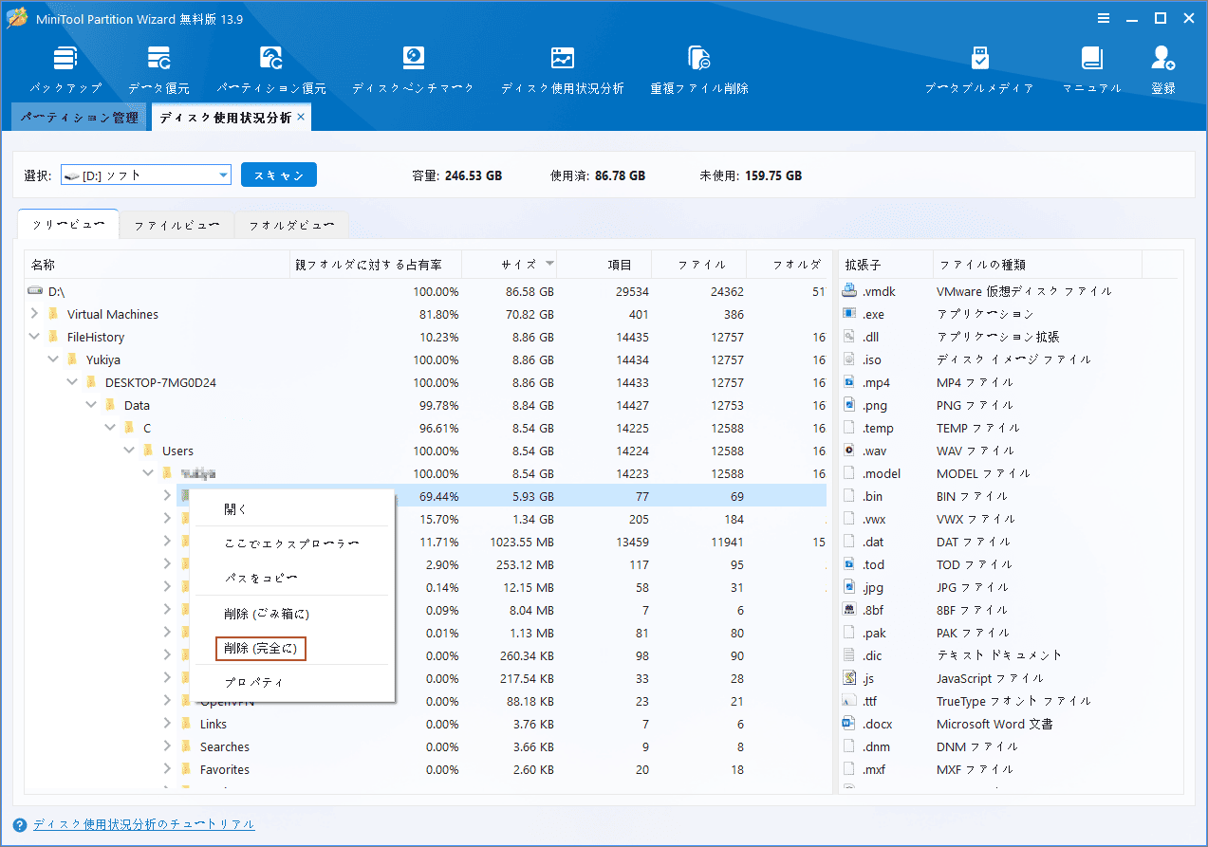The height and width of the screenshot is (847, 1208).
Task: Collapse the Yukiya folder under FileHistory
Action: pyautogui.click(x=54, y=359)
